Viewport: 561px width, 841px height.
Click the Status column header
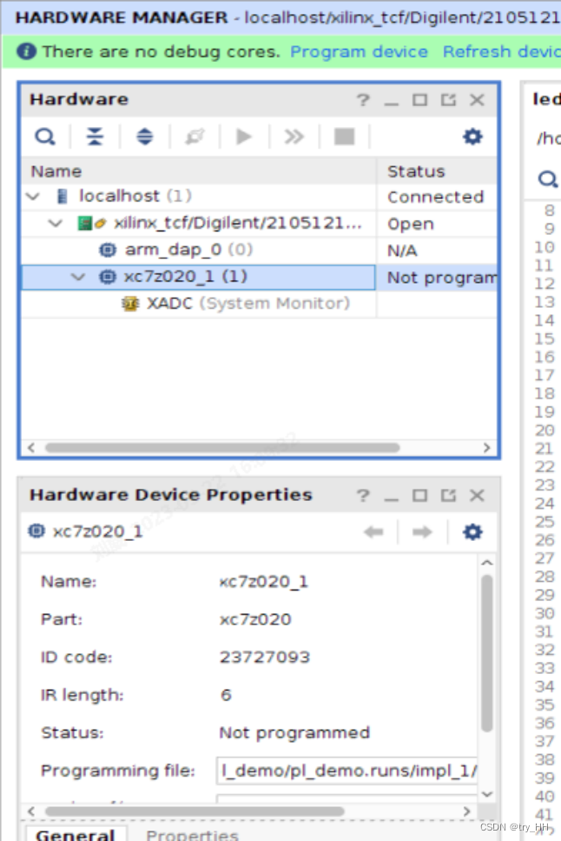tap(437, 171)
